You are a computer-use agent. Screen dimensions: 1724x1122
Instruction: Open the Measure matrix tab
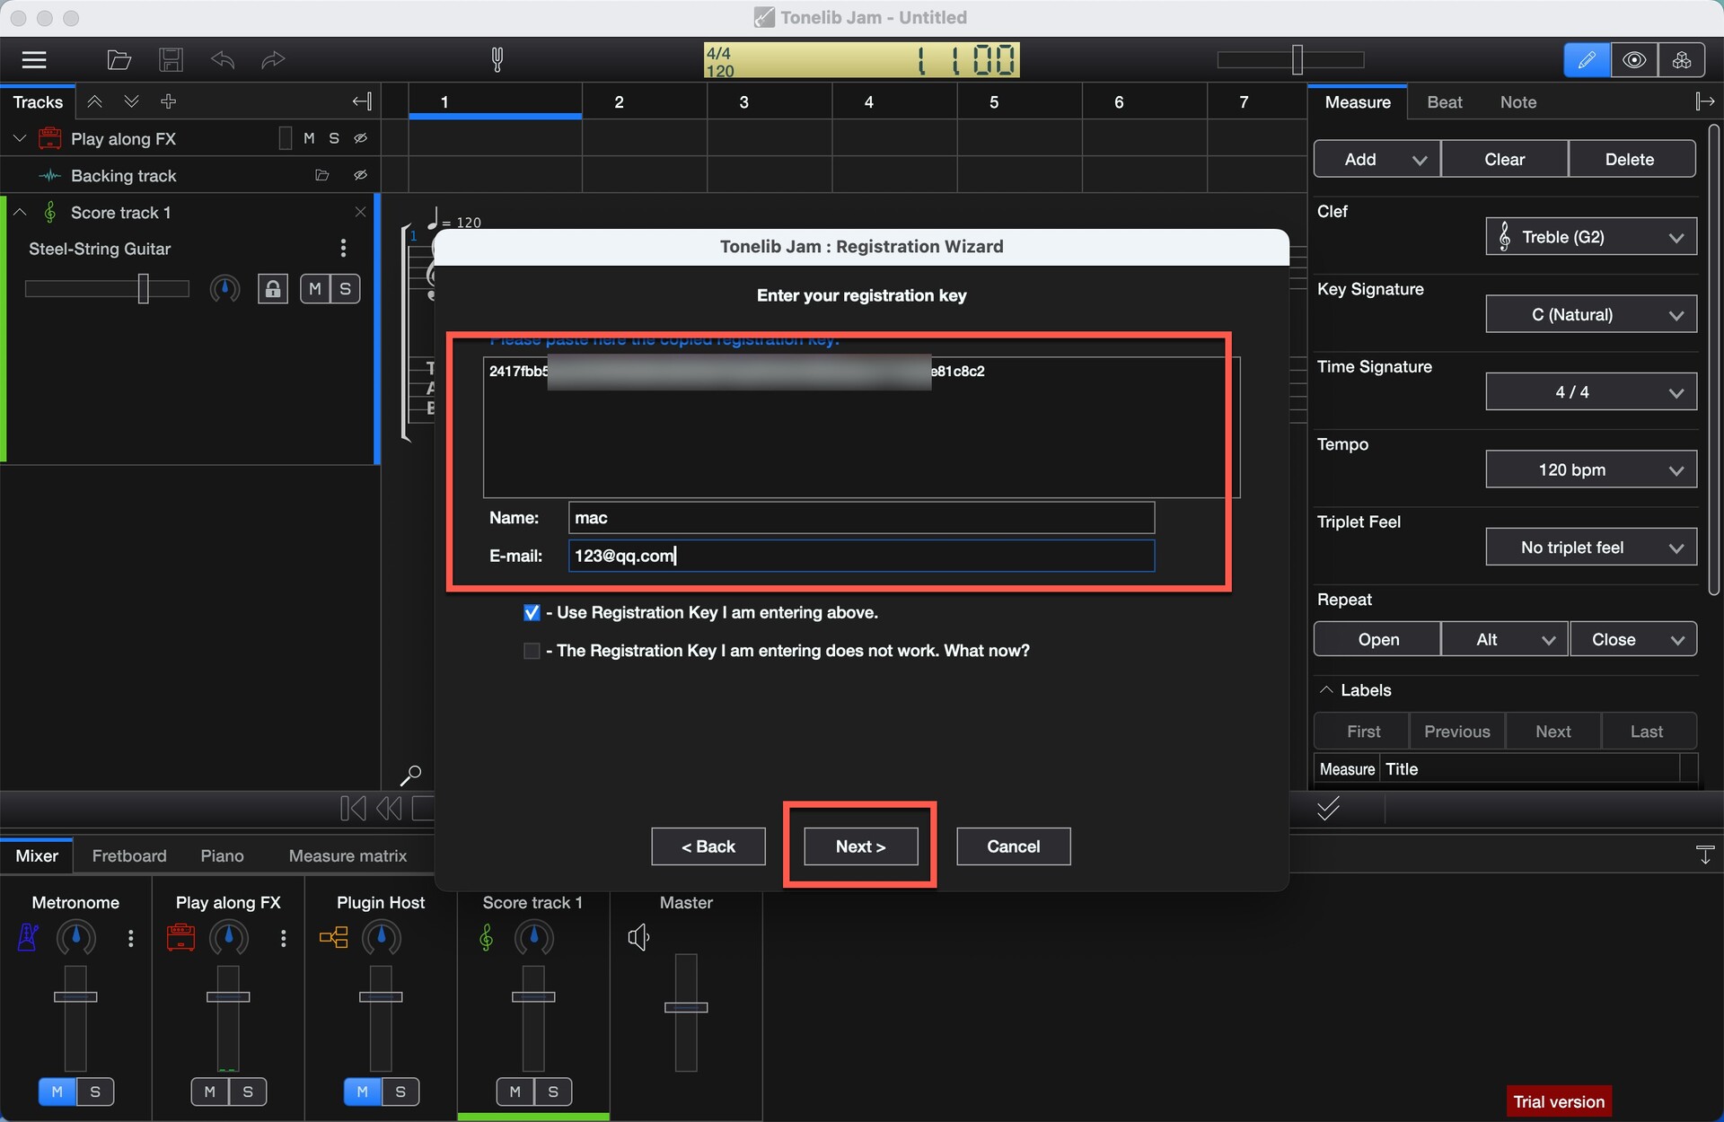tap(347, 855)
